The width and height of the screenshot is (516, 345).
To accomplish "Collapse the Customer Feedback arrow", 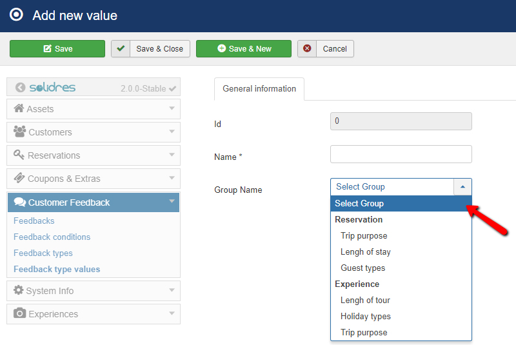I will 172,201.
